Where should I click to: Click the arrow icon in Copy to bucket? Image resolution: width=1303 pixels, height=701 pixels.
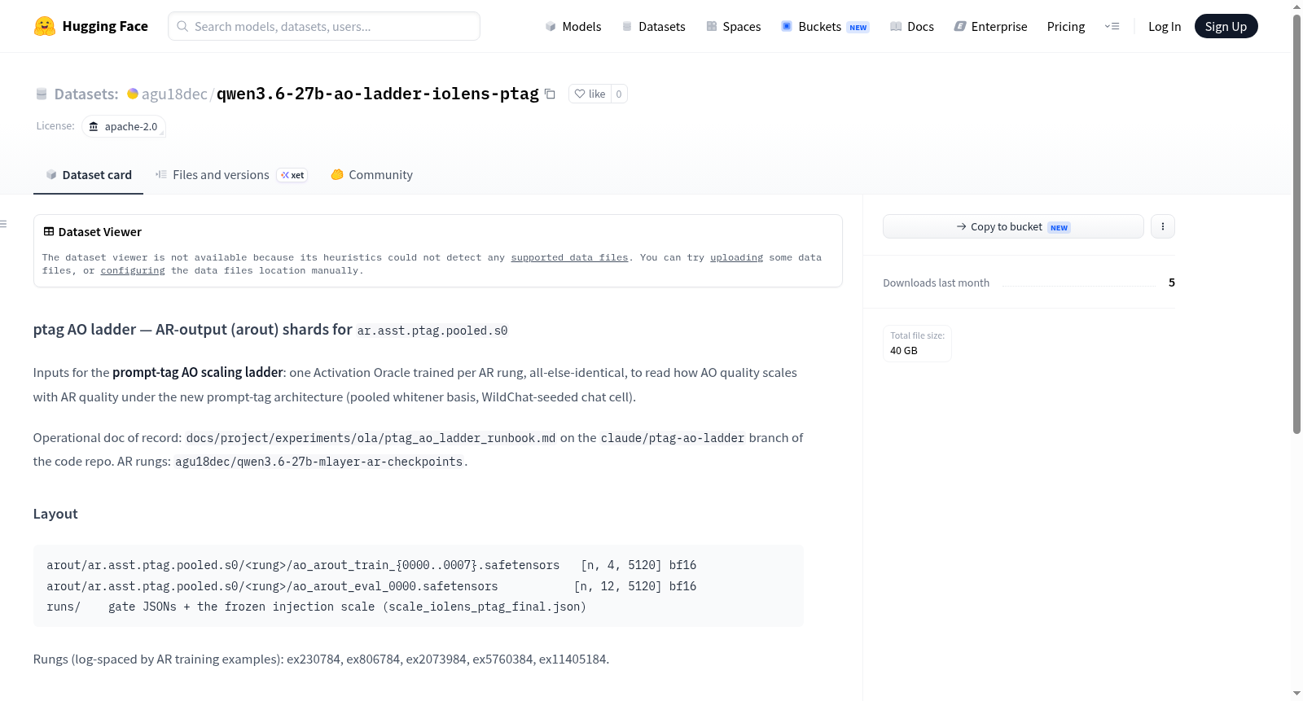pos(962,226)
